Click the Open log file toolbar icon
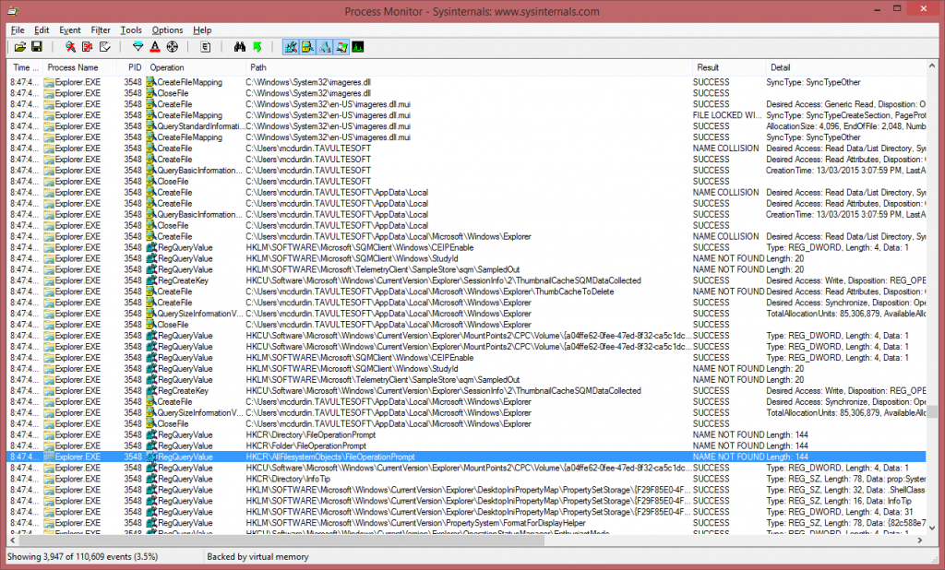This screenshot has width=945, height=570. pos(20,47)
